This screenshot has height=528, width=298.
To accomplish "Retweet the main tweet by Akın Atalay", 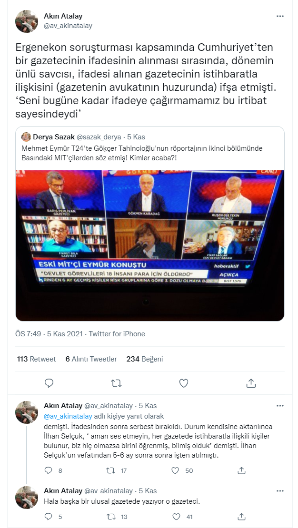I will click(116, 383).
